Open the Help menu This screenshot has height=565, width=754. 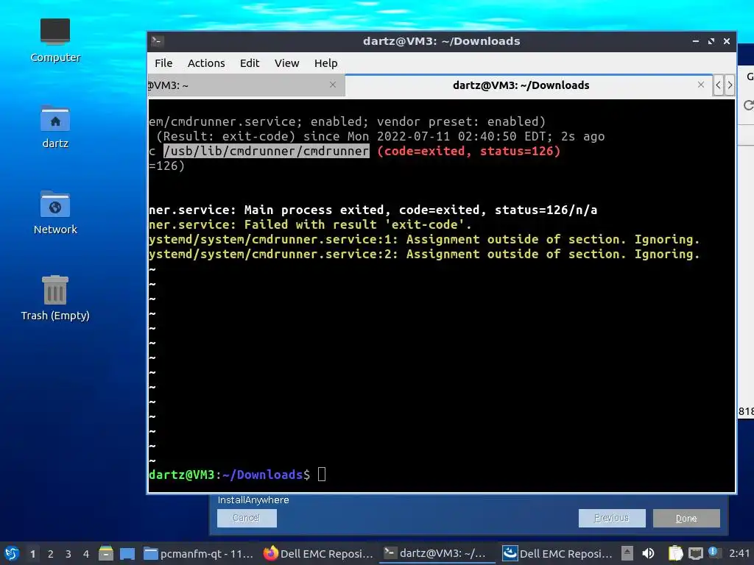coord(325,63)
